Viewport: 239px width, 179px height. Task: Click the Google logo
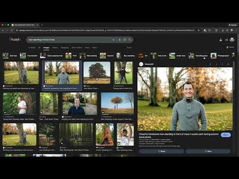pyautogui.click(x=14, y=40)
